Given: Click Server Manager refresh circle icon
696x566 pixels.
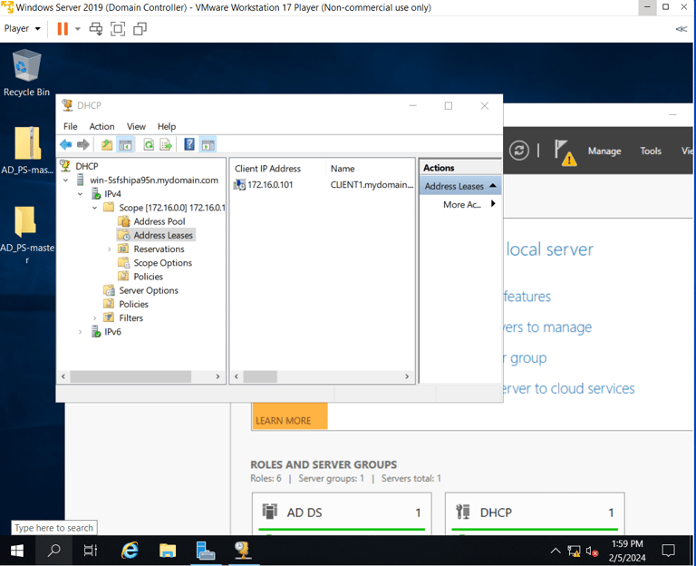Looking at the screenshot, I should 519,151.
